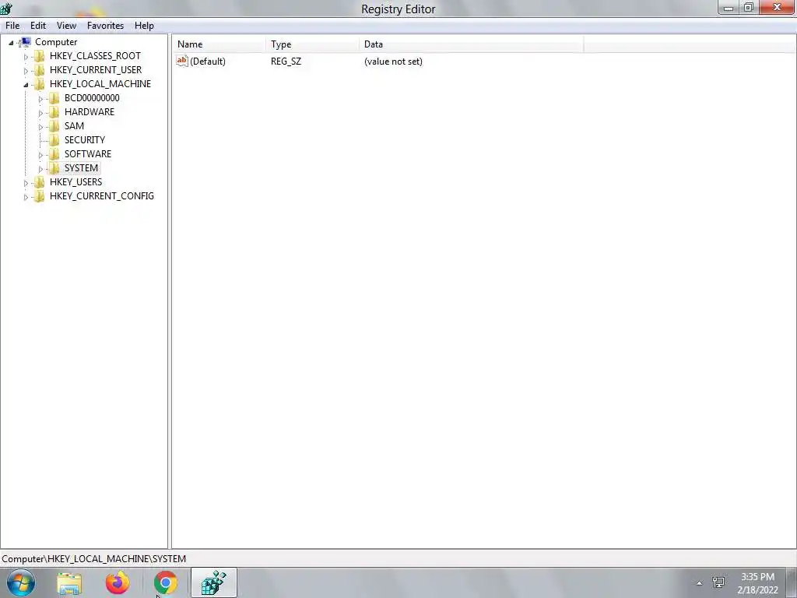The height and width of the screenshot is (598, 797).
Task: Expand the HARDWARE key arrow
Action: click(40, 113)
